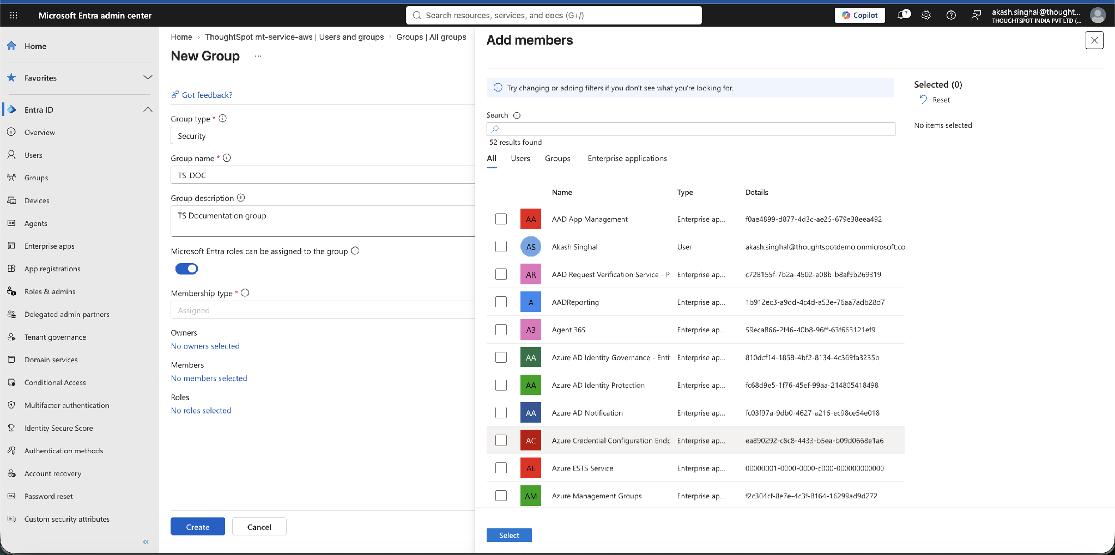Switch to the Enterprise applications tab
The width and height of the screenshot is (1115, 555).
pyautogui.click(x=627, y=158)
